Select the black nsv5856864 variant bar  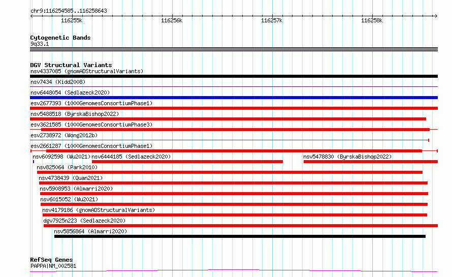pyautogui.click(x=240, y=236)
